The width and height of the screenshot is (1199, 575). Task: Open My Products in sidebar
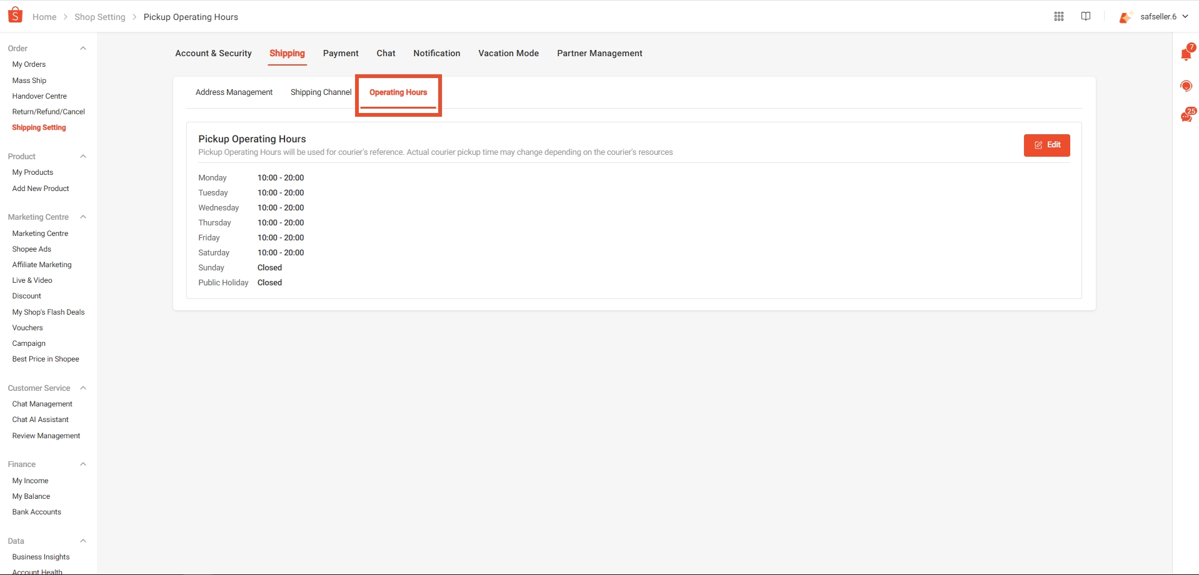pos(33,172)
